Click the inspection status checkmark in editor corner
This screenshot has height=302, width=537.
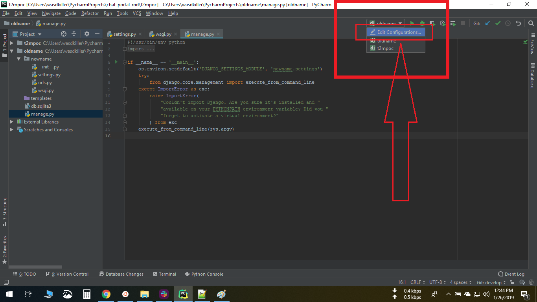tap(526, 42)
